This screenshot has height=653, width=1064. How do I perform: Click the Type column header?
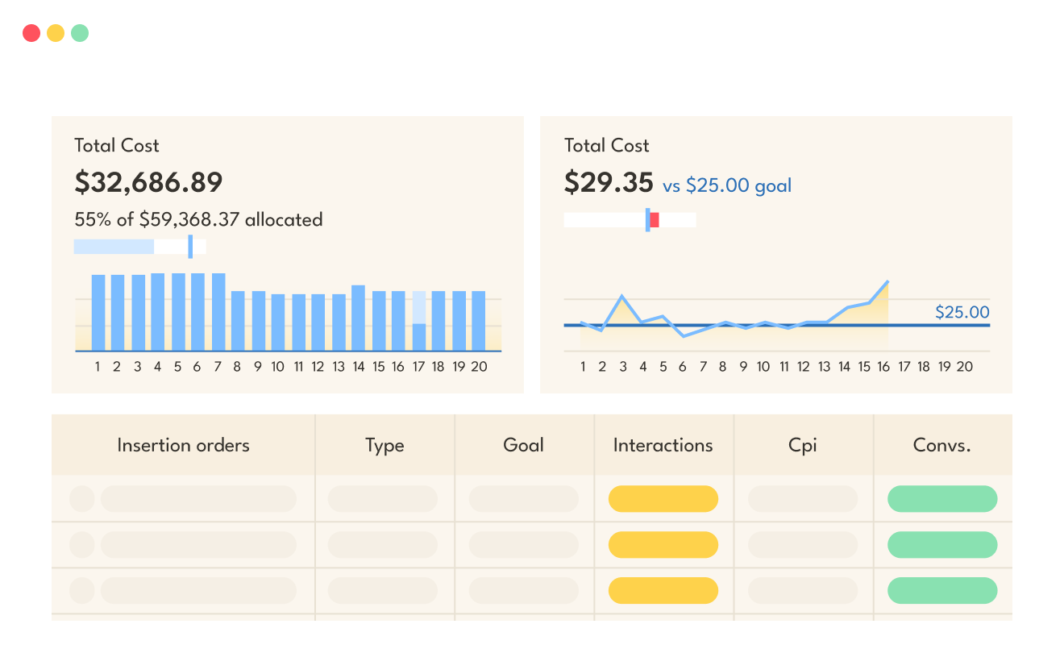384,445
